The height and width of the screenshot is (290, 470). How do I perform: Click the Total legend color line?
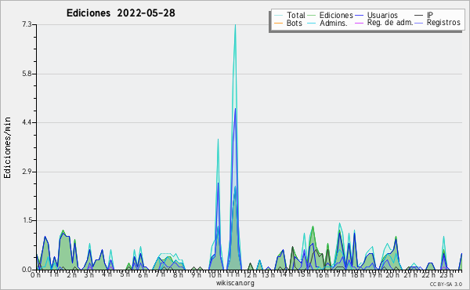pyautogui.click(x=278, y=16)
